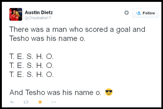163x109 pixels.
Task: Open the @Choobalka17 handle link
Action: pyautogui.click(x=38, y=18)
